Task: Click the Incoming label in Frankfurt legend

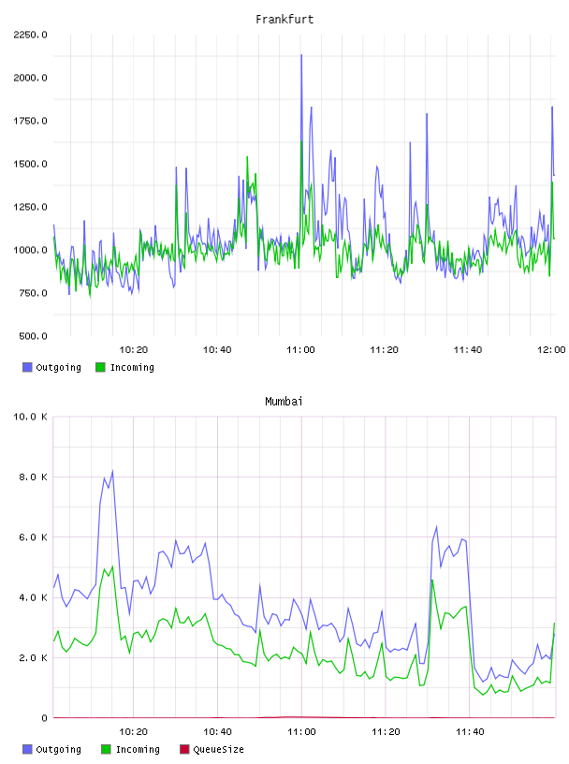Action: point(132,368)
